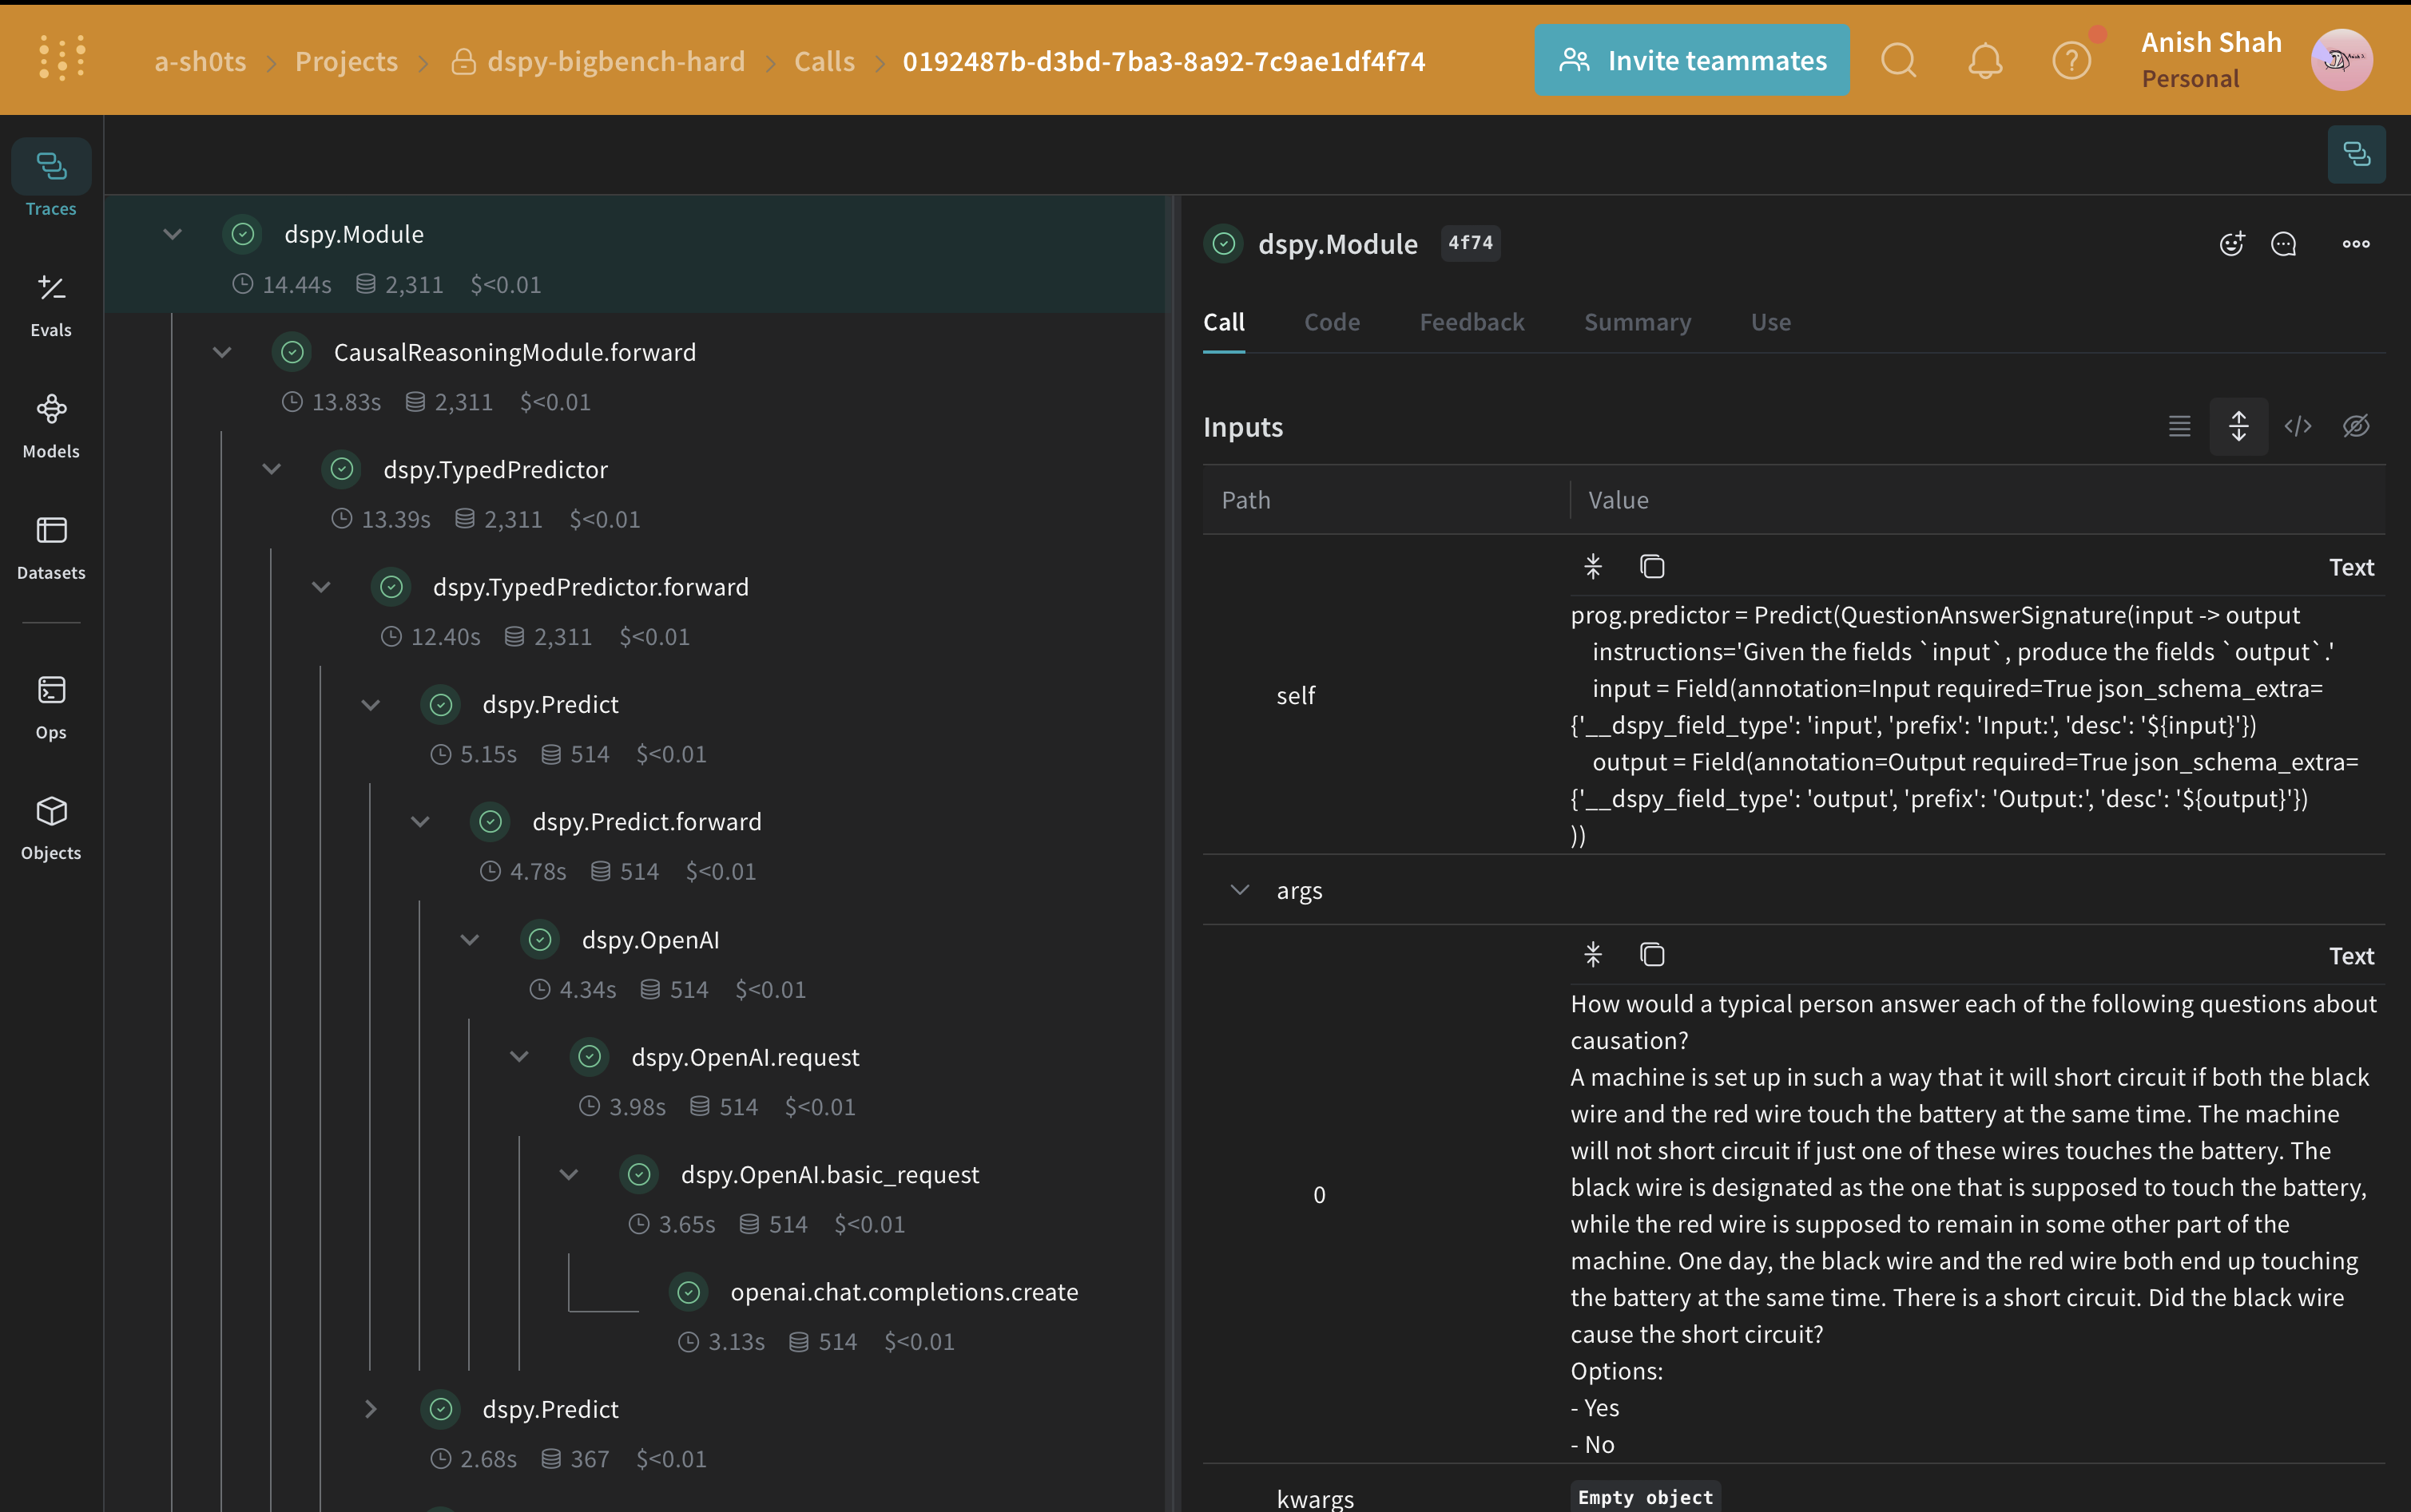Open the Datasets section
This screenshot has height=1512, width=2411.
point(51,545)
